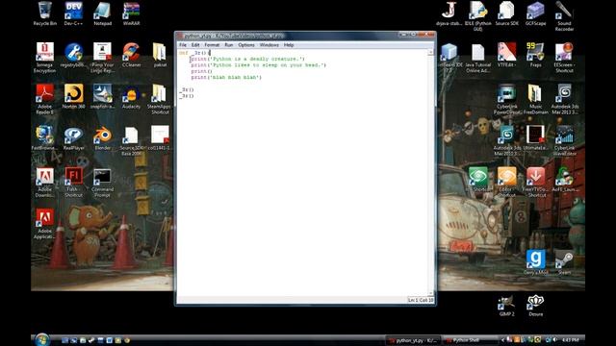This screenshot has width=616, height=346.
Task: Select the GIMP 2 desktop shortcut
Action: tap(507, 306)
